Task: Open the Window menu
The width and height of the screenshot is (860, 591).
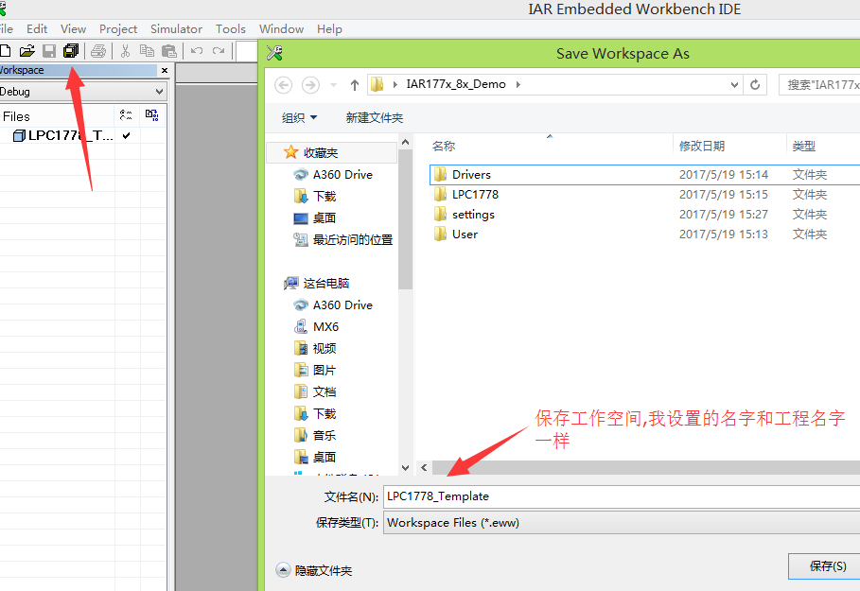Action: 281,29
